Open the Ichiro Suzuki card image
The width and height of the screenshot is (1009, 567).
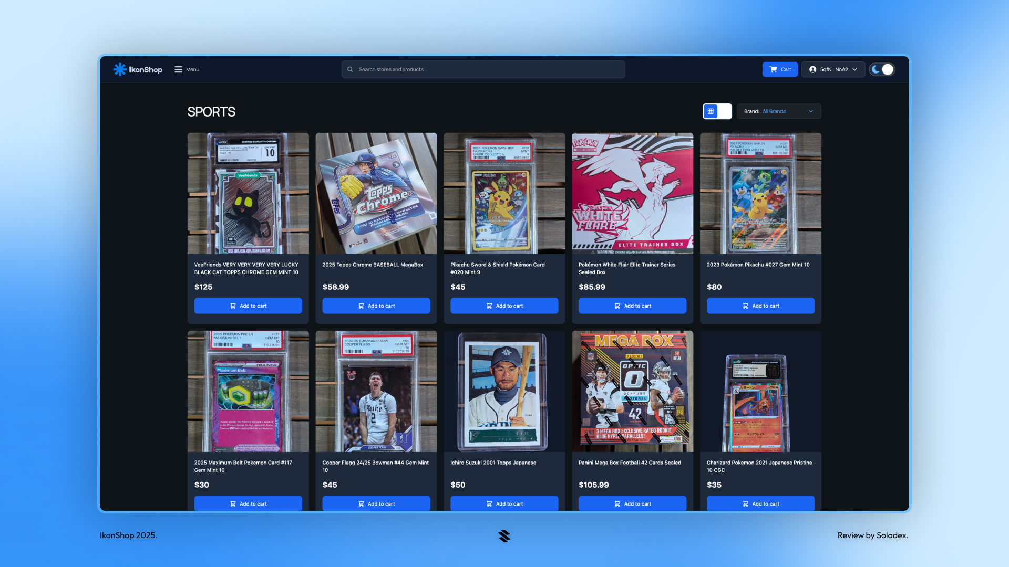coord(504,391)
